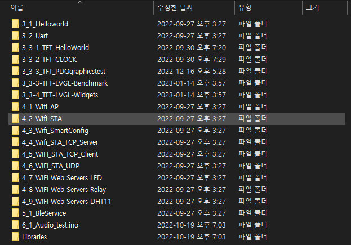The width and height of the screenshot is (351, 245).
Task: Select the folder icon of 4_4_Wifi_STA_TCP_Server
Action: [x=15, y=142]
